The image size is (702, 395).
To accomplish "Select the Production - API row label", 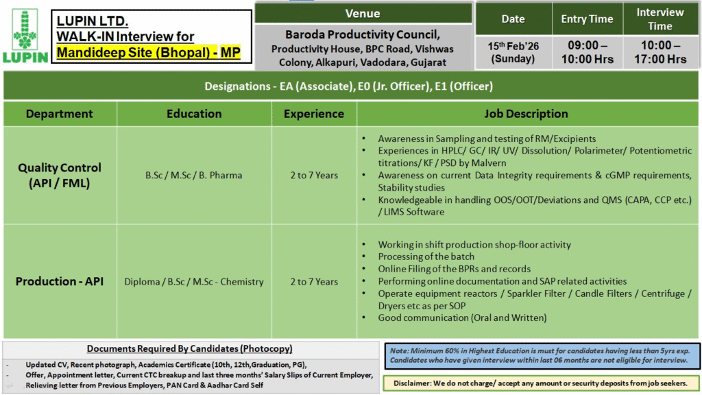I will click(x=59, y=281).
